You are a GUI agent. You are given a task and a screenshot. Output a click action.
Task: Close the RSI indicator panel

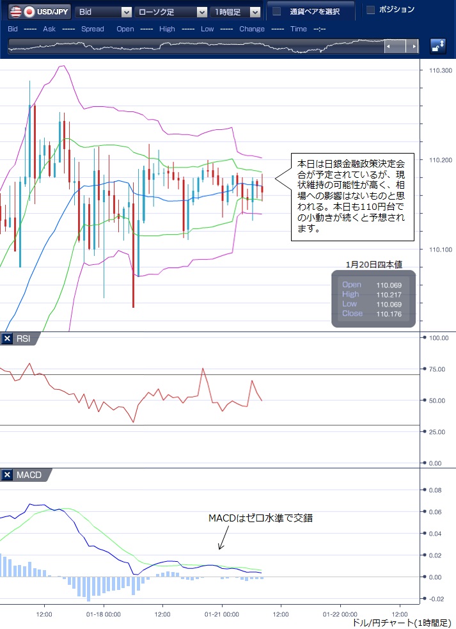8,339
